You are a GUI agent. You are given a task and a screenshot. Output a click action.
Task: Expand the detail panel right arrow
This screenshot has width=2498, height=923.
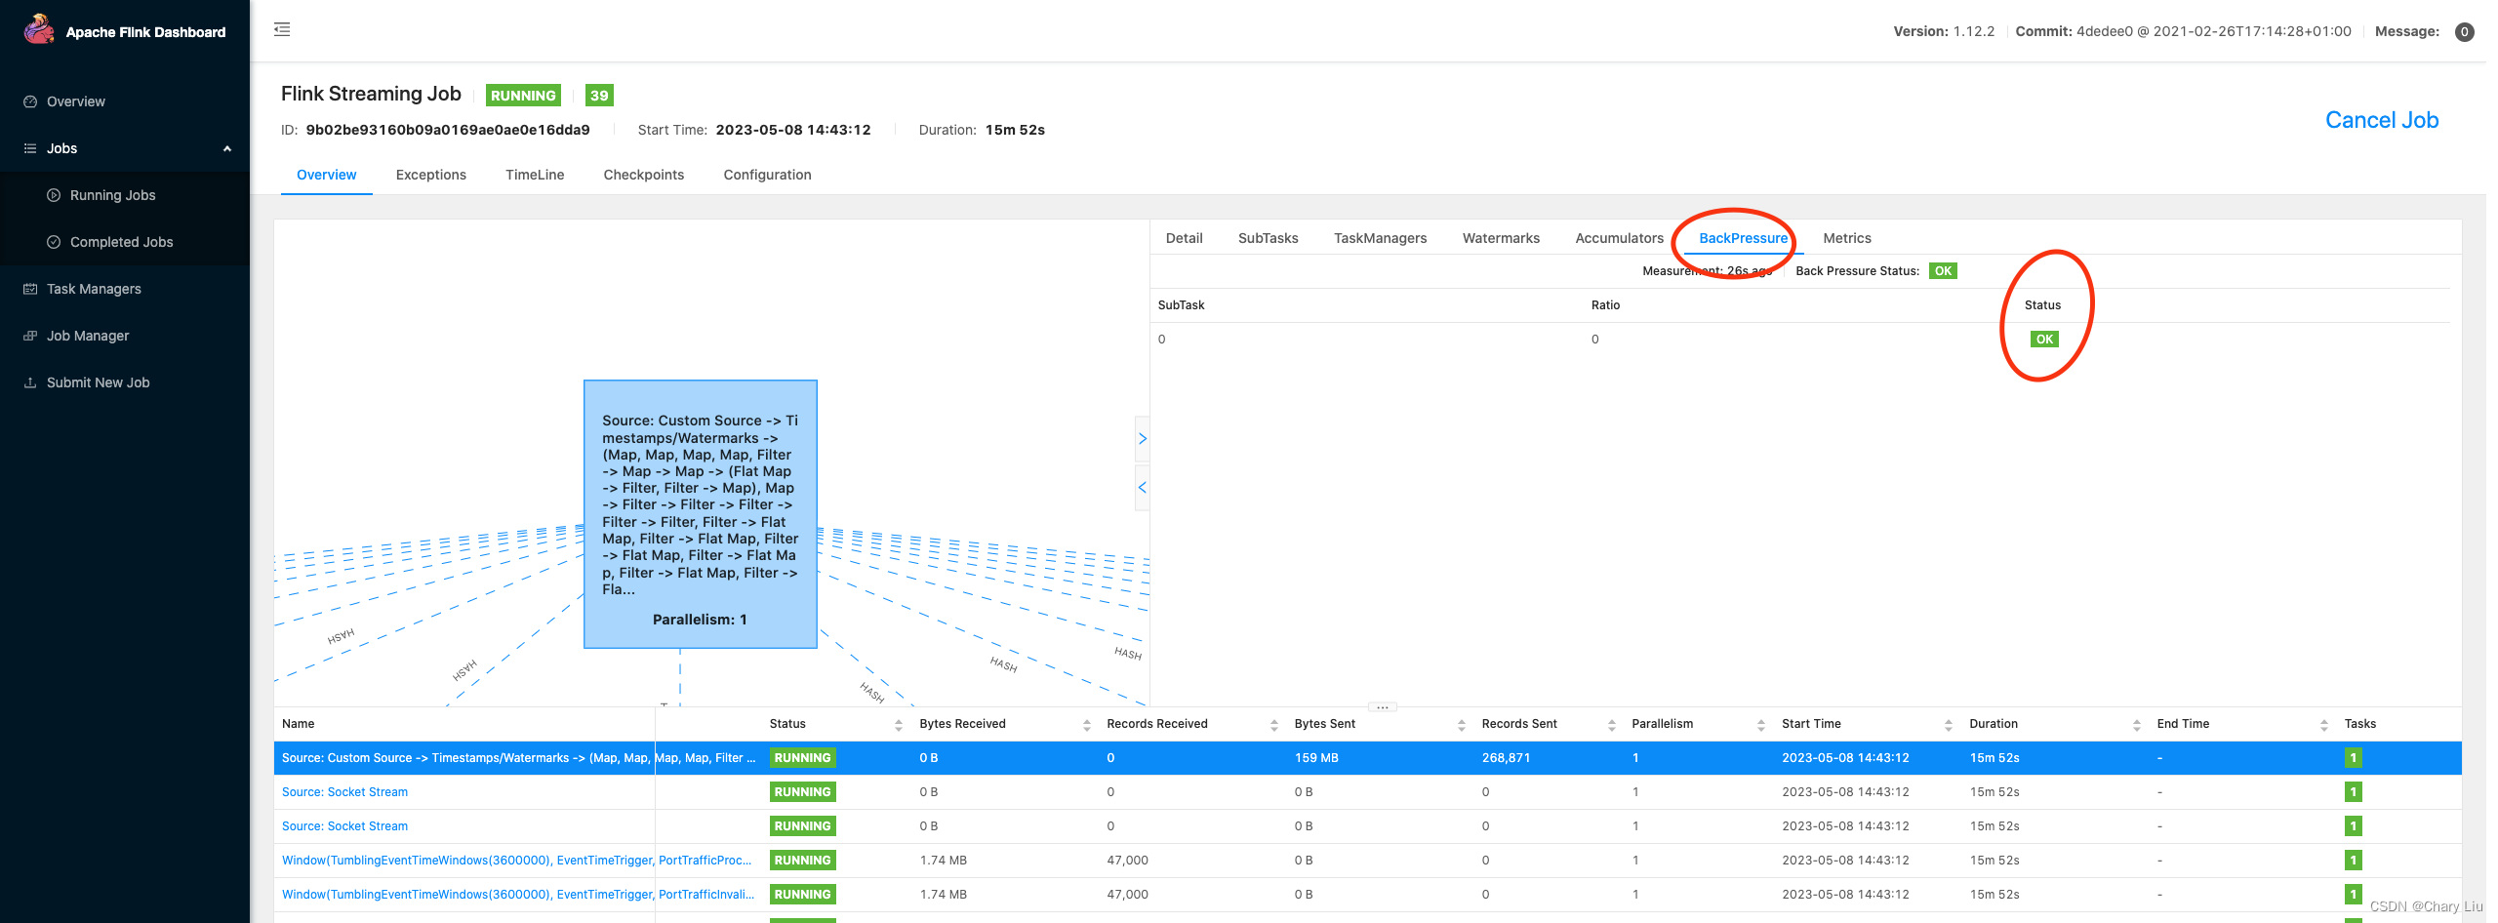tap(1142, 439)
